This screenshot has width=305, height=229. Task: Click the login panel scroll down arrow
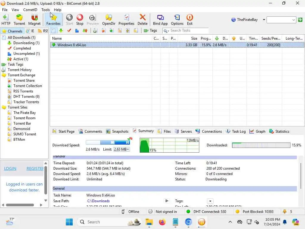(46, 200)
